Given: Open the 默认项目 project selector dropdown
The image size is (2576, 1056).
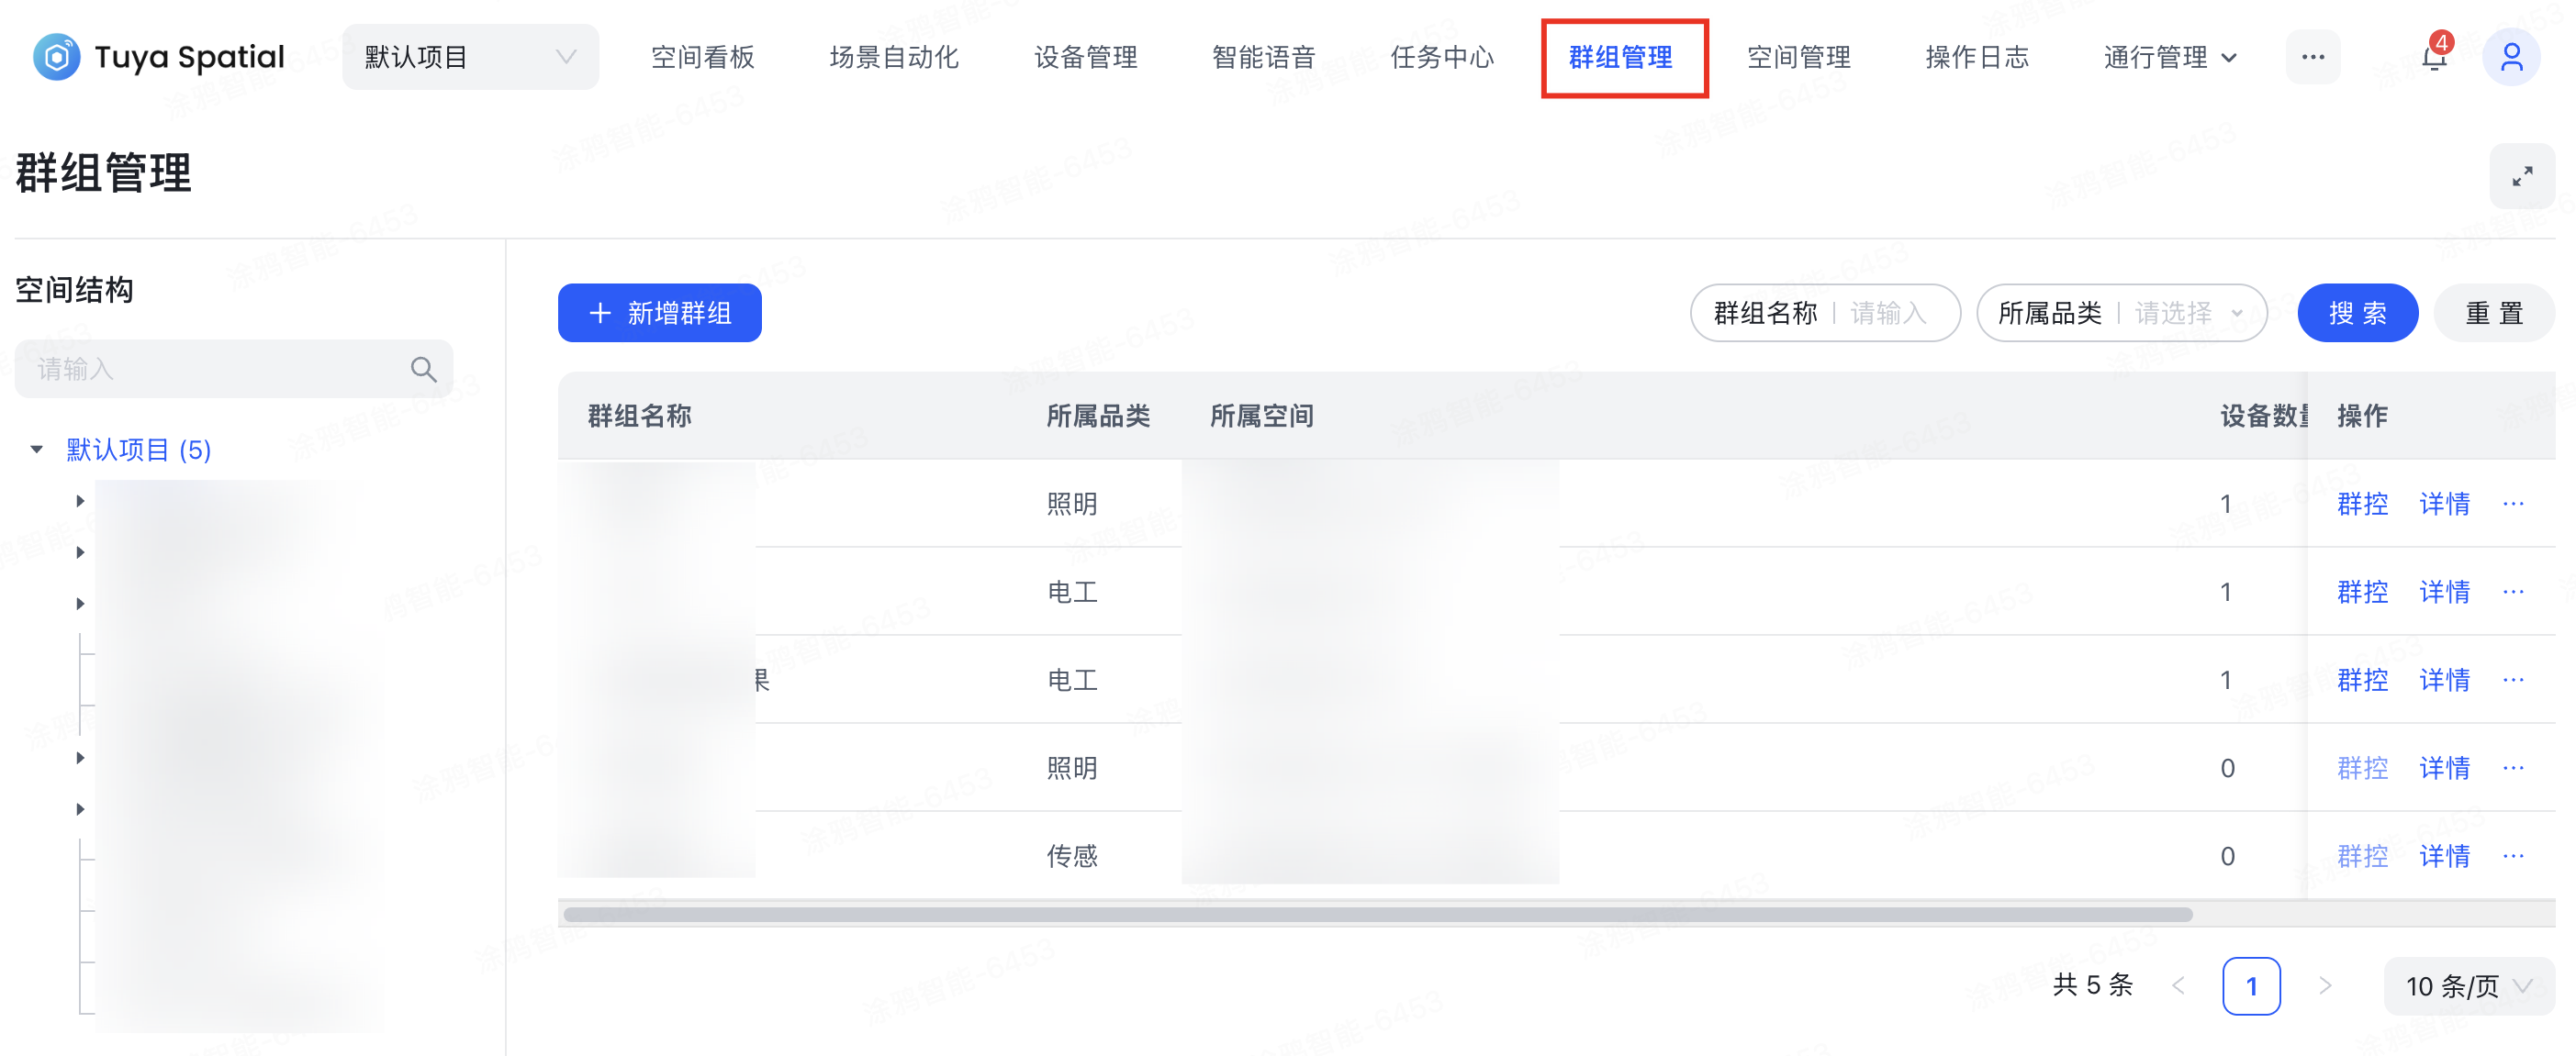Looking at the screenshot, I should (470, 57).
